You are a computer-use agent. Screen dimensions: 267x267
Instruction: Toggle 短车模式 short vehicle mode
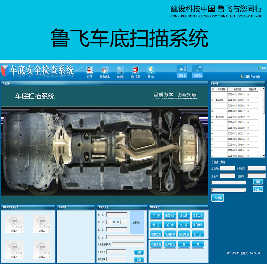170,244
